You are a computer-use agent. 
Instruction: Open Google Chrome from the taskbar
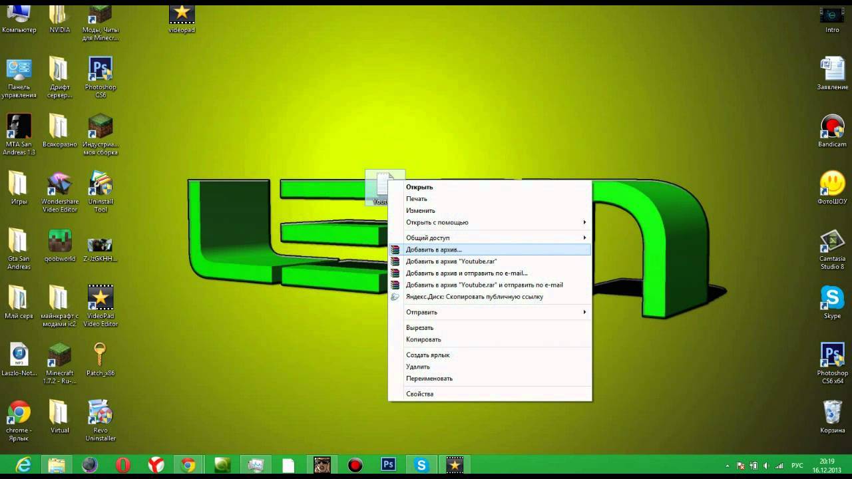[x=188, y=465]
